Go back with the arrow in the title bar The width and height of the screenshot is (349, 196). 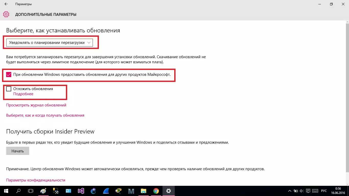(6, 4)
